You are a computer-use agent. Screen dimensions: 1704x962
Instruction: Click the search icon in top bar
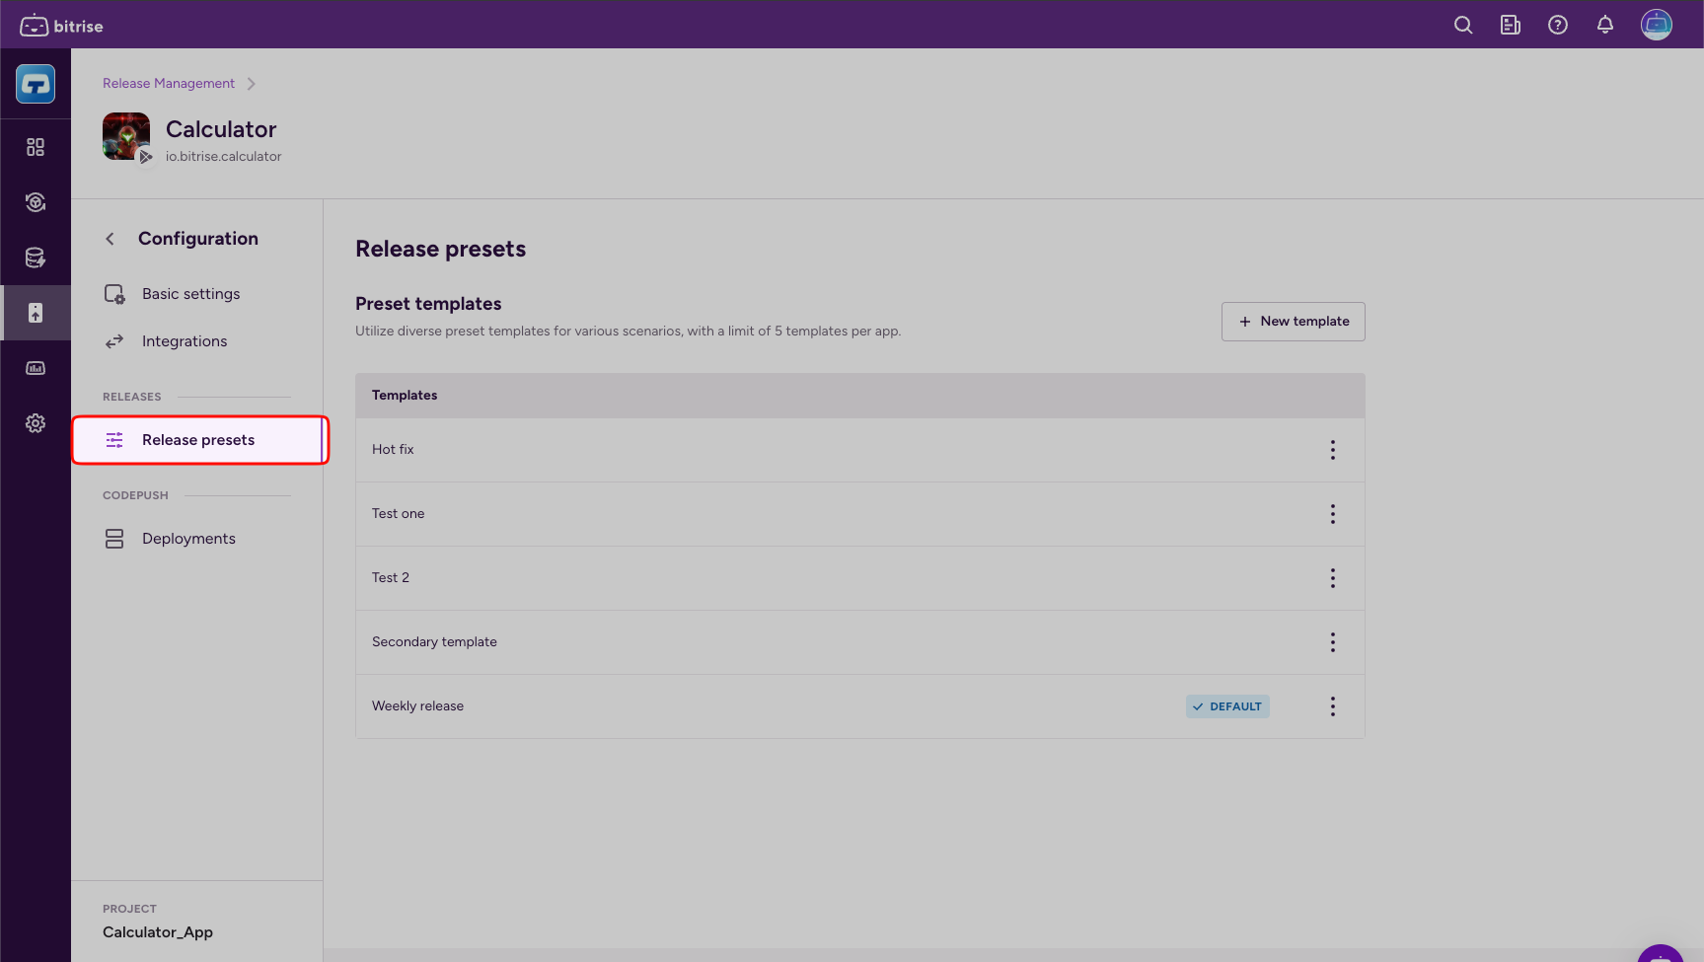(1463, 26)
